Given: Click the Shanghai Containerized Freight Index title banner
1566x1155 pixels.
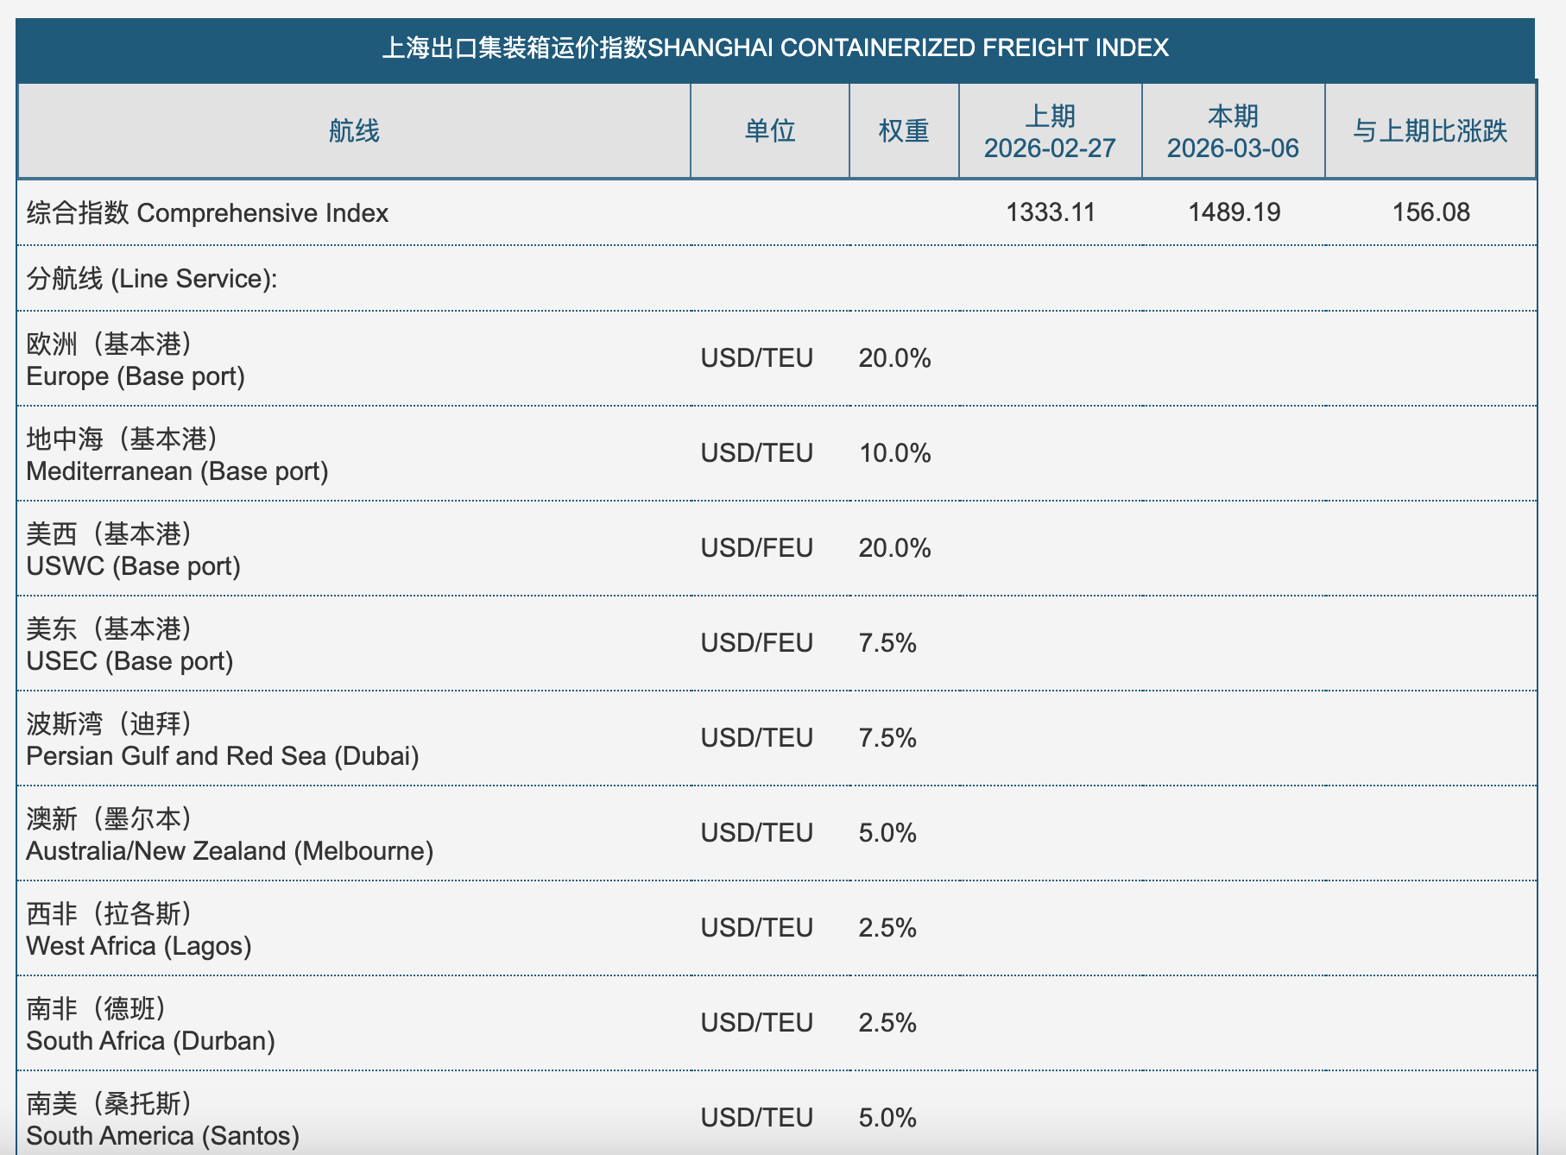Looking at the screenshot, I should [x=774, y=47].
